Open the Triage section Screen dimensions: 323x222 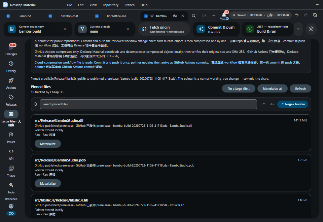pos(11,171)
